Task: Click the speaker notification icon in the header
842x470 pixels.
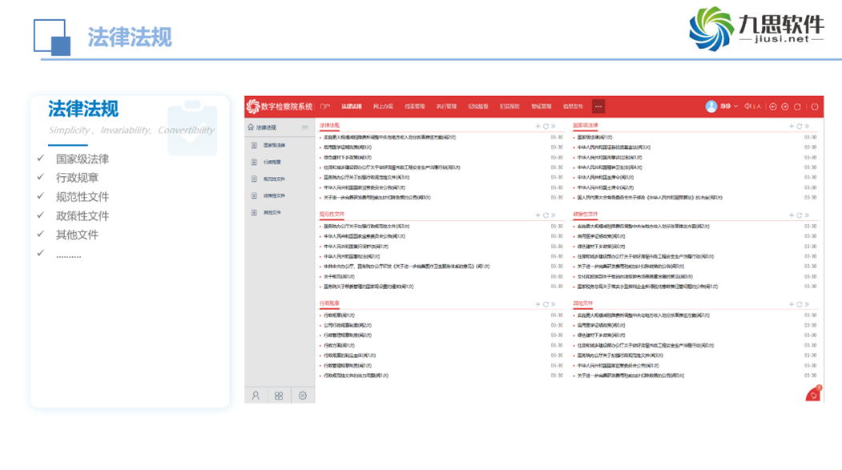Action: (748, 106)
